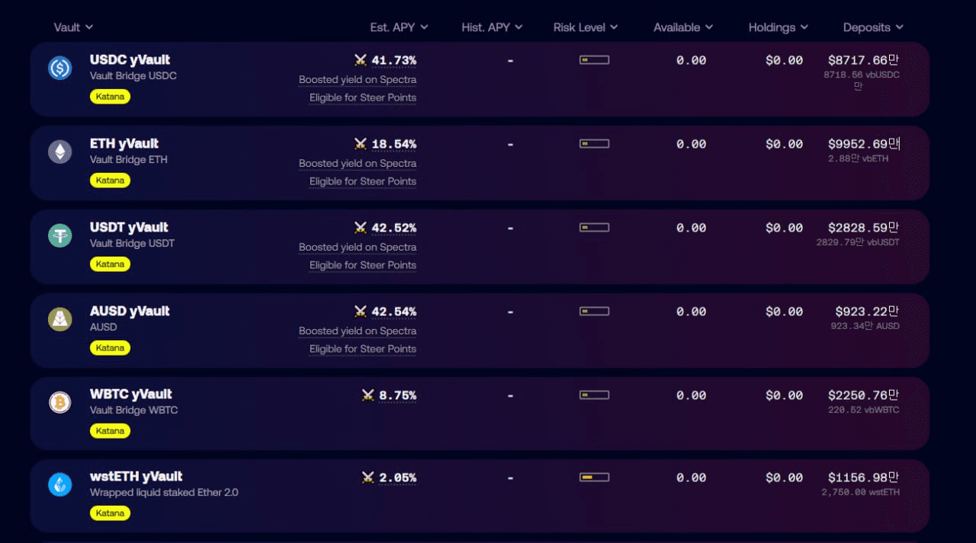Click Katana tag on USDT yVault
This screenshot has height=543, width=976.
click(x=110, y=264)
